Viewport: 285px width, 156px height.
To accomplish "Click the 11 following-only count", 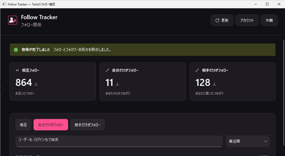I will coord(109,82).
